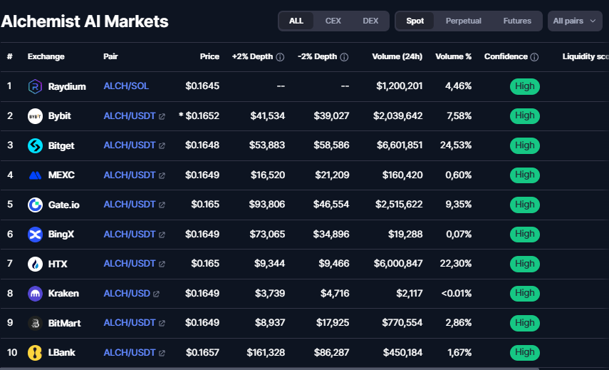609x370 pixels.
Task: Sort by Volume (24h) column header
Action: click(x=397, y=56)
